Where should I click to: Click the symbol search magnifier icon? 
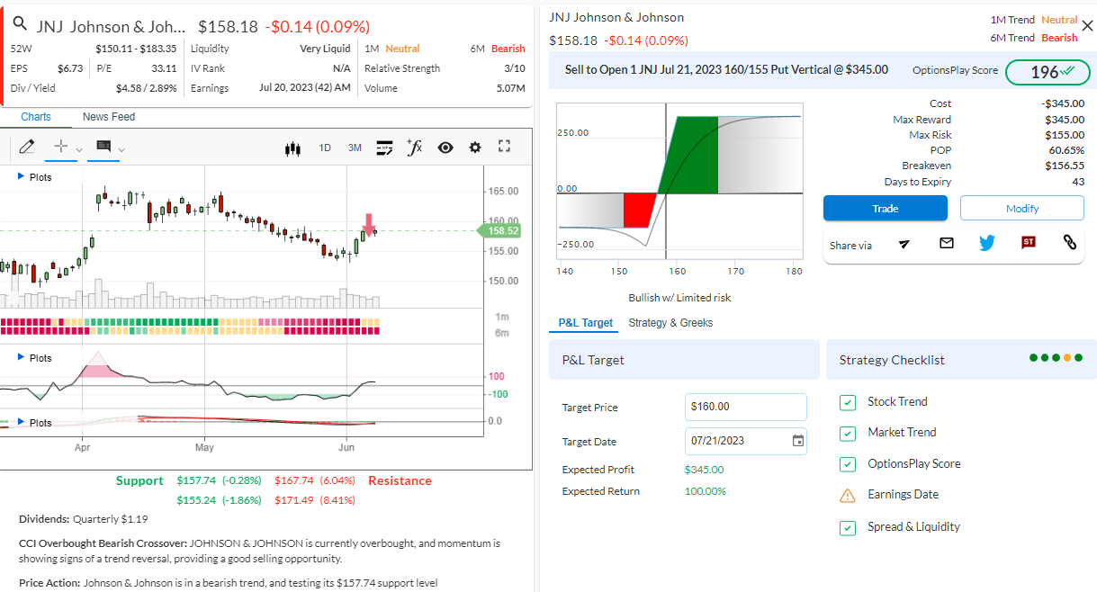pyautogui.click(x=20, y=24)
